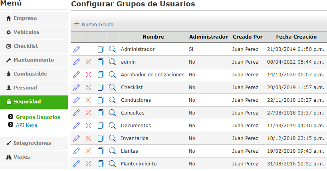Edit the Conductores group
The height and width of the screenshot is (171, 327).
[77, 100]
